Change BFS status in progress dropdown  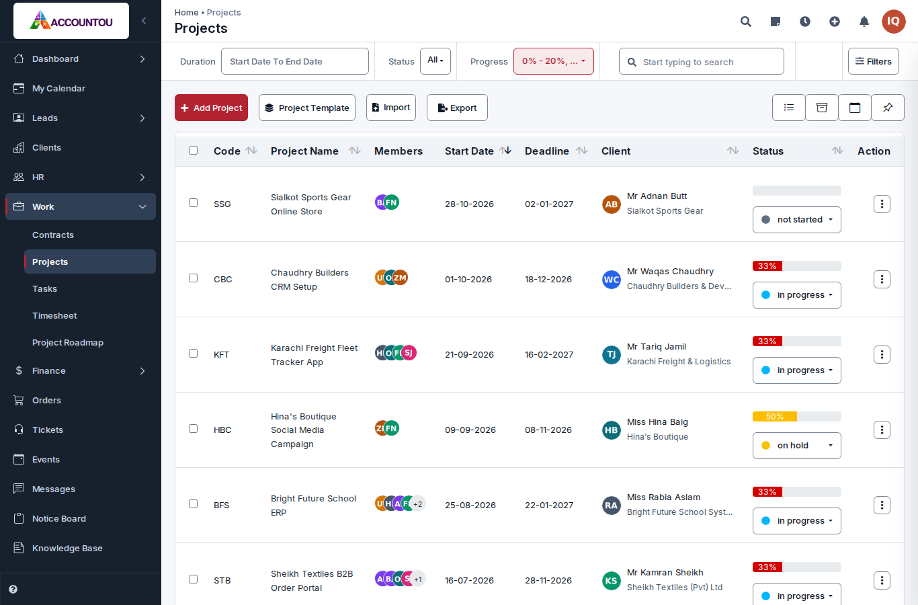797,521
